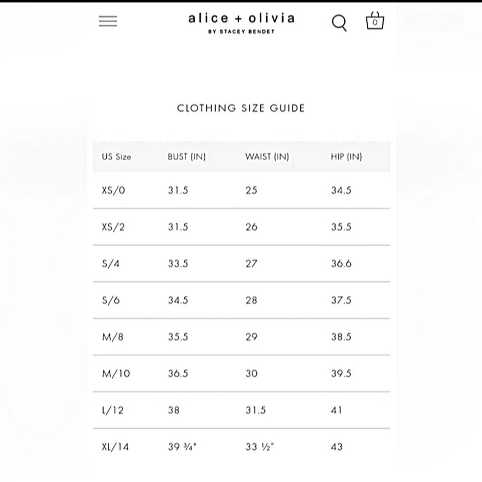Click the 39 ¾" bust measurement
The image size is (482, 482).
(182, 447)
